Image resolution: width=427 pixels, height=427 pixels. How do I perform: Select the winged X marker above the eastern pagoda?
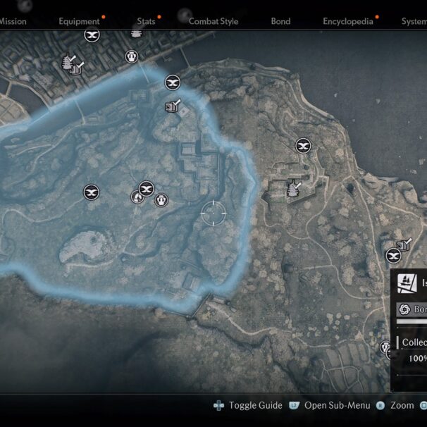[x=303, y=146]
